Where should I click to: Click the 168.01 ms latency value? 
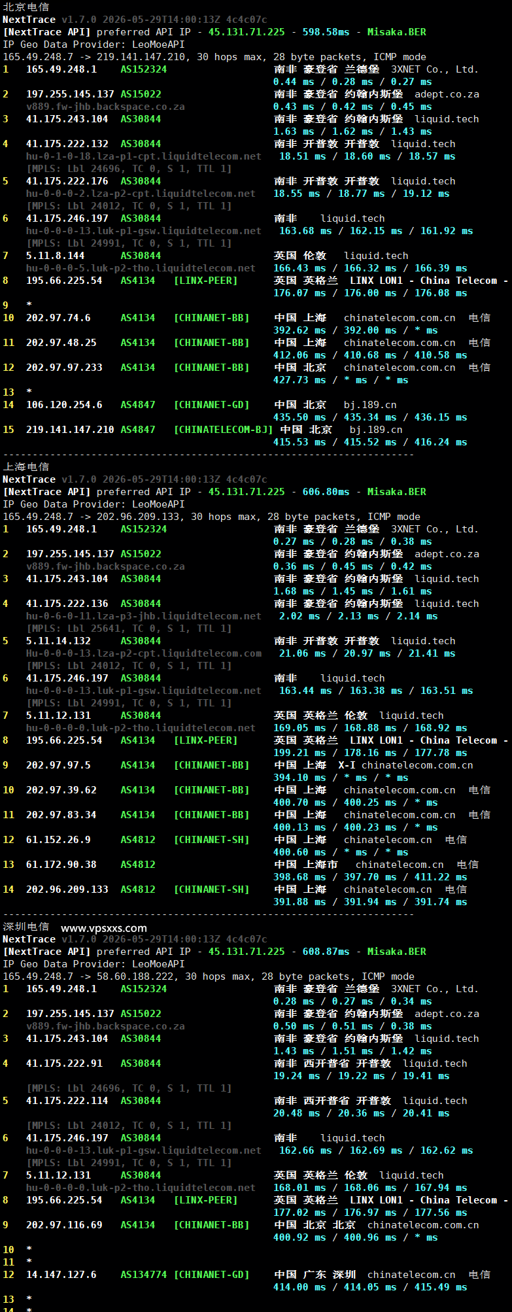coord(299,1188)
